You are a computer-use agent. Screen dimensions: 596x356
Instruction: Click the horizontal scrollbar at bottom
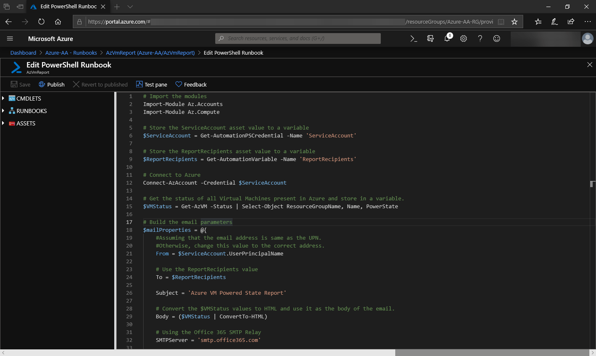492,353
